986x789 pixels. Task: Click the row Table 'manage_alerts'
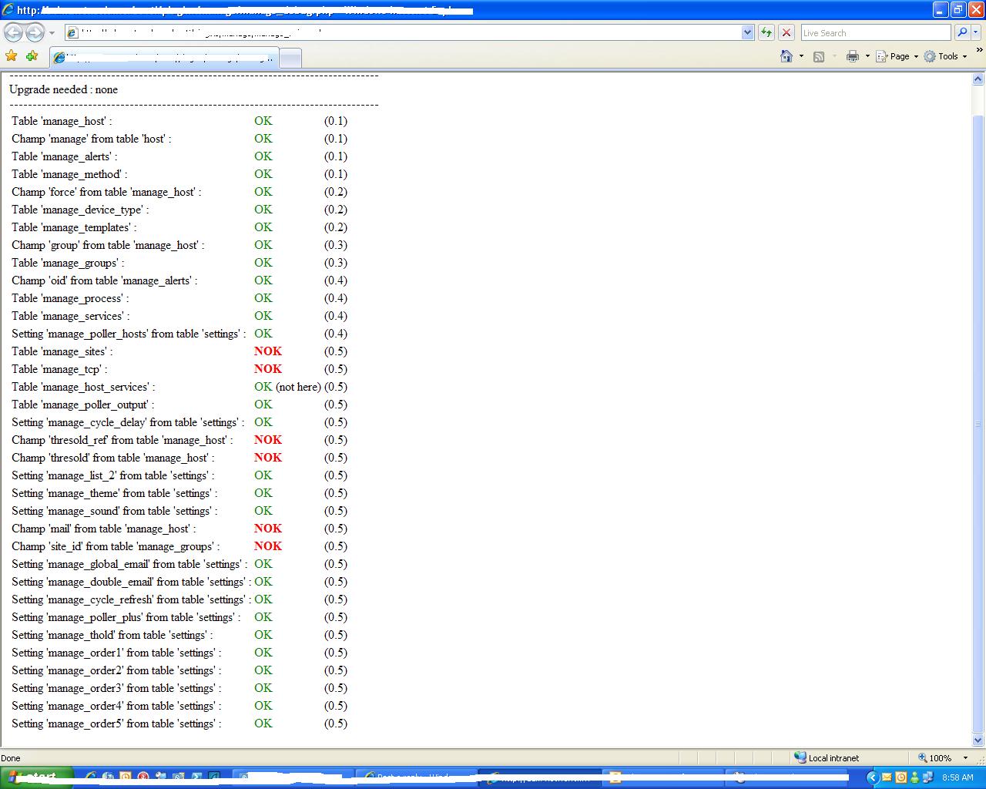click(65, 156)
